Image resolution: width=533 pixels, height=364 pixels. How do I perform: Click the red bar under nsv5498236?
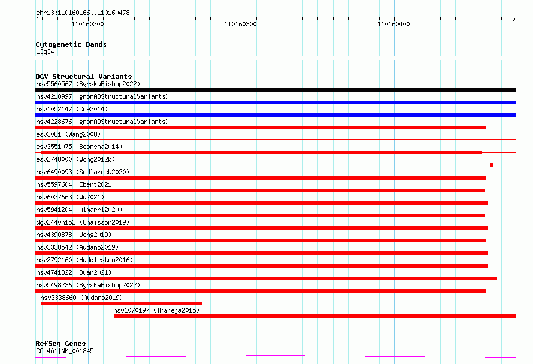click(x=261, y=291)
